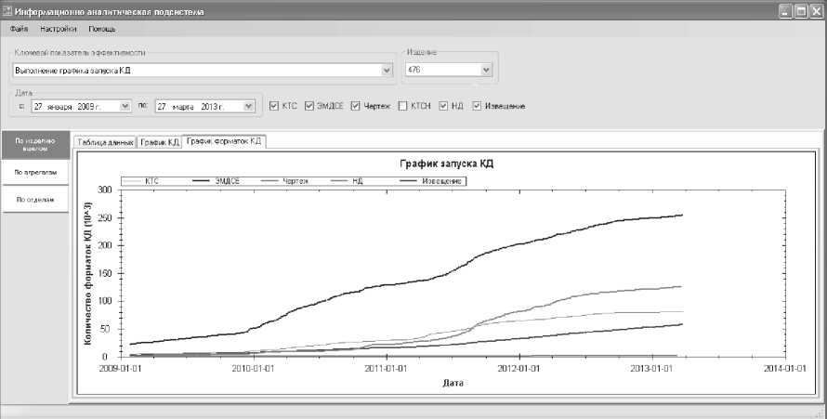Viewport: 827px width, 419px height.
Task: Select the По агрегатам button
Action: tap(35, 173)
